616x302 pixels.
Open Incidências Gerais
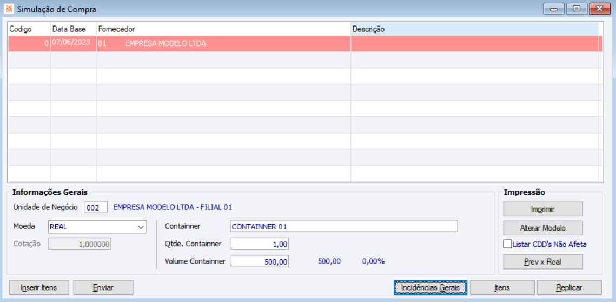pyautogui.click(x=430, y=287)
